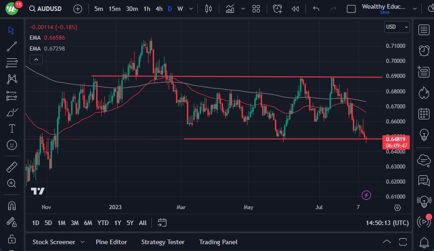Open the text annotation tool
434x251 pixels.
pos(12,128)
